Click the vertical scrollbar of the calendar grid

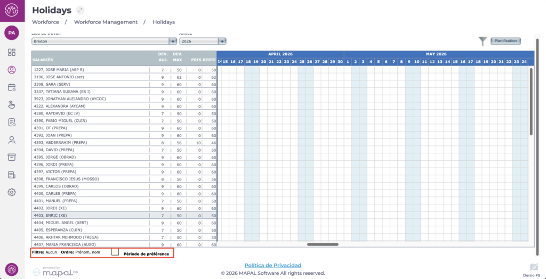tap(531, 101)
